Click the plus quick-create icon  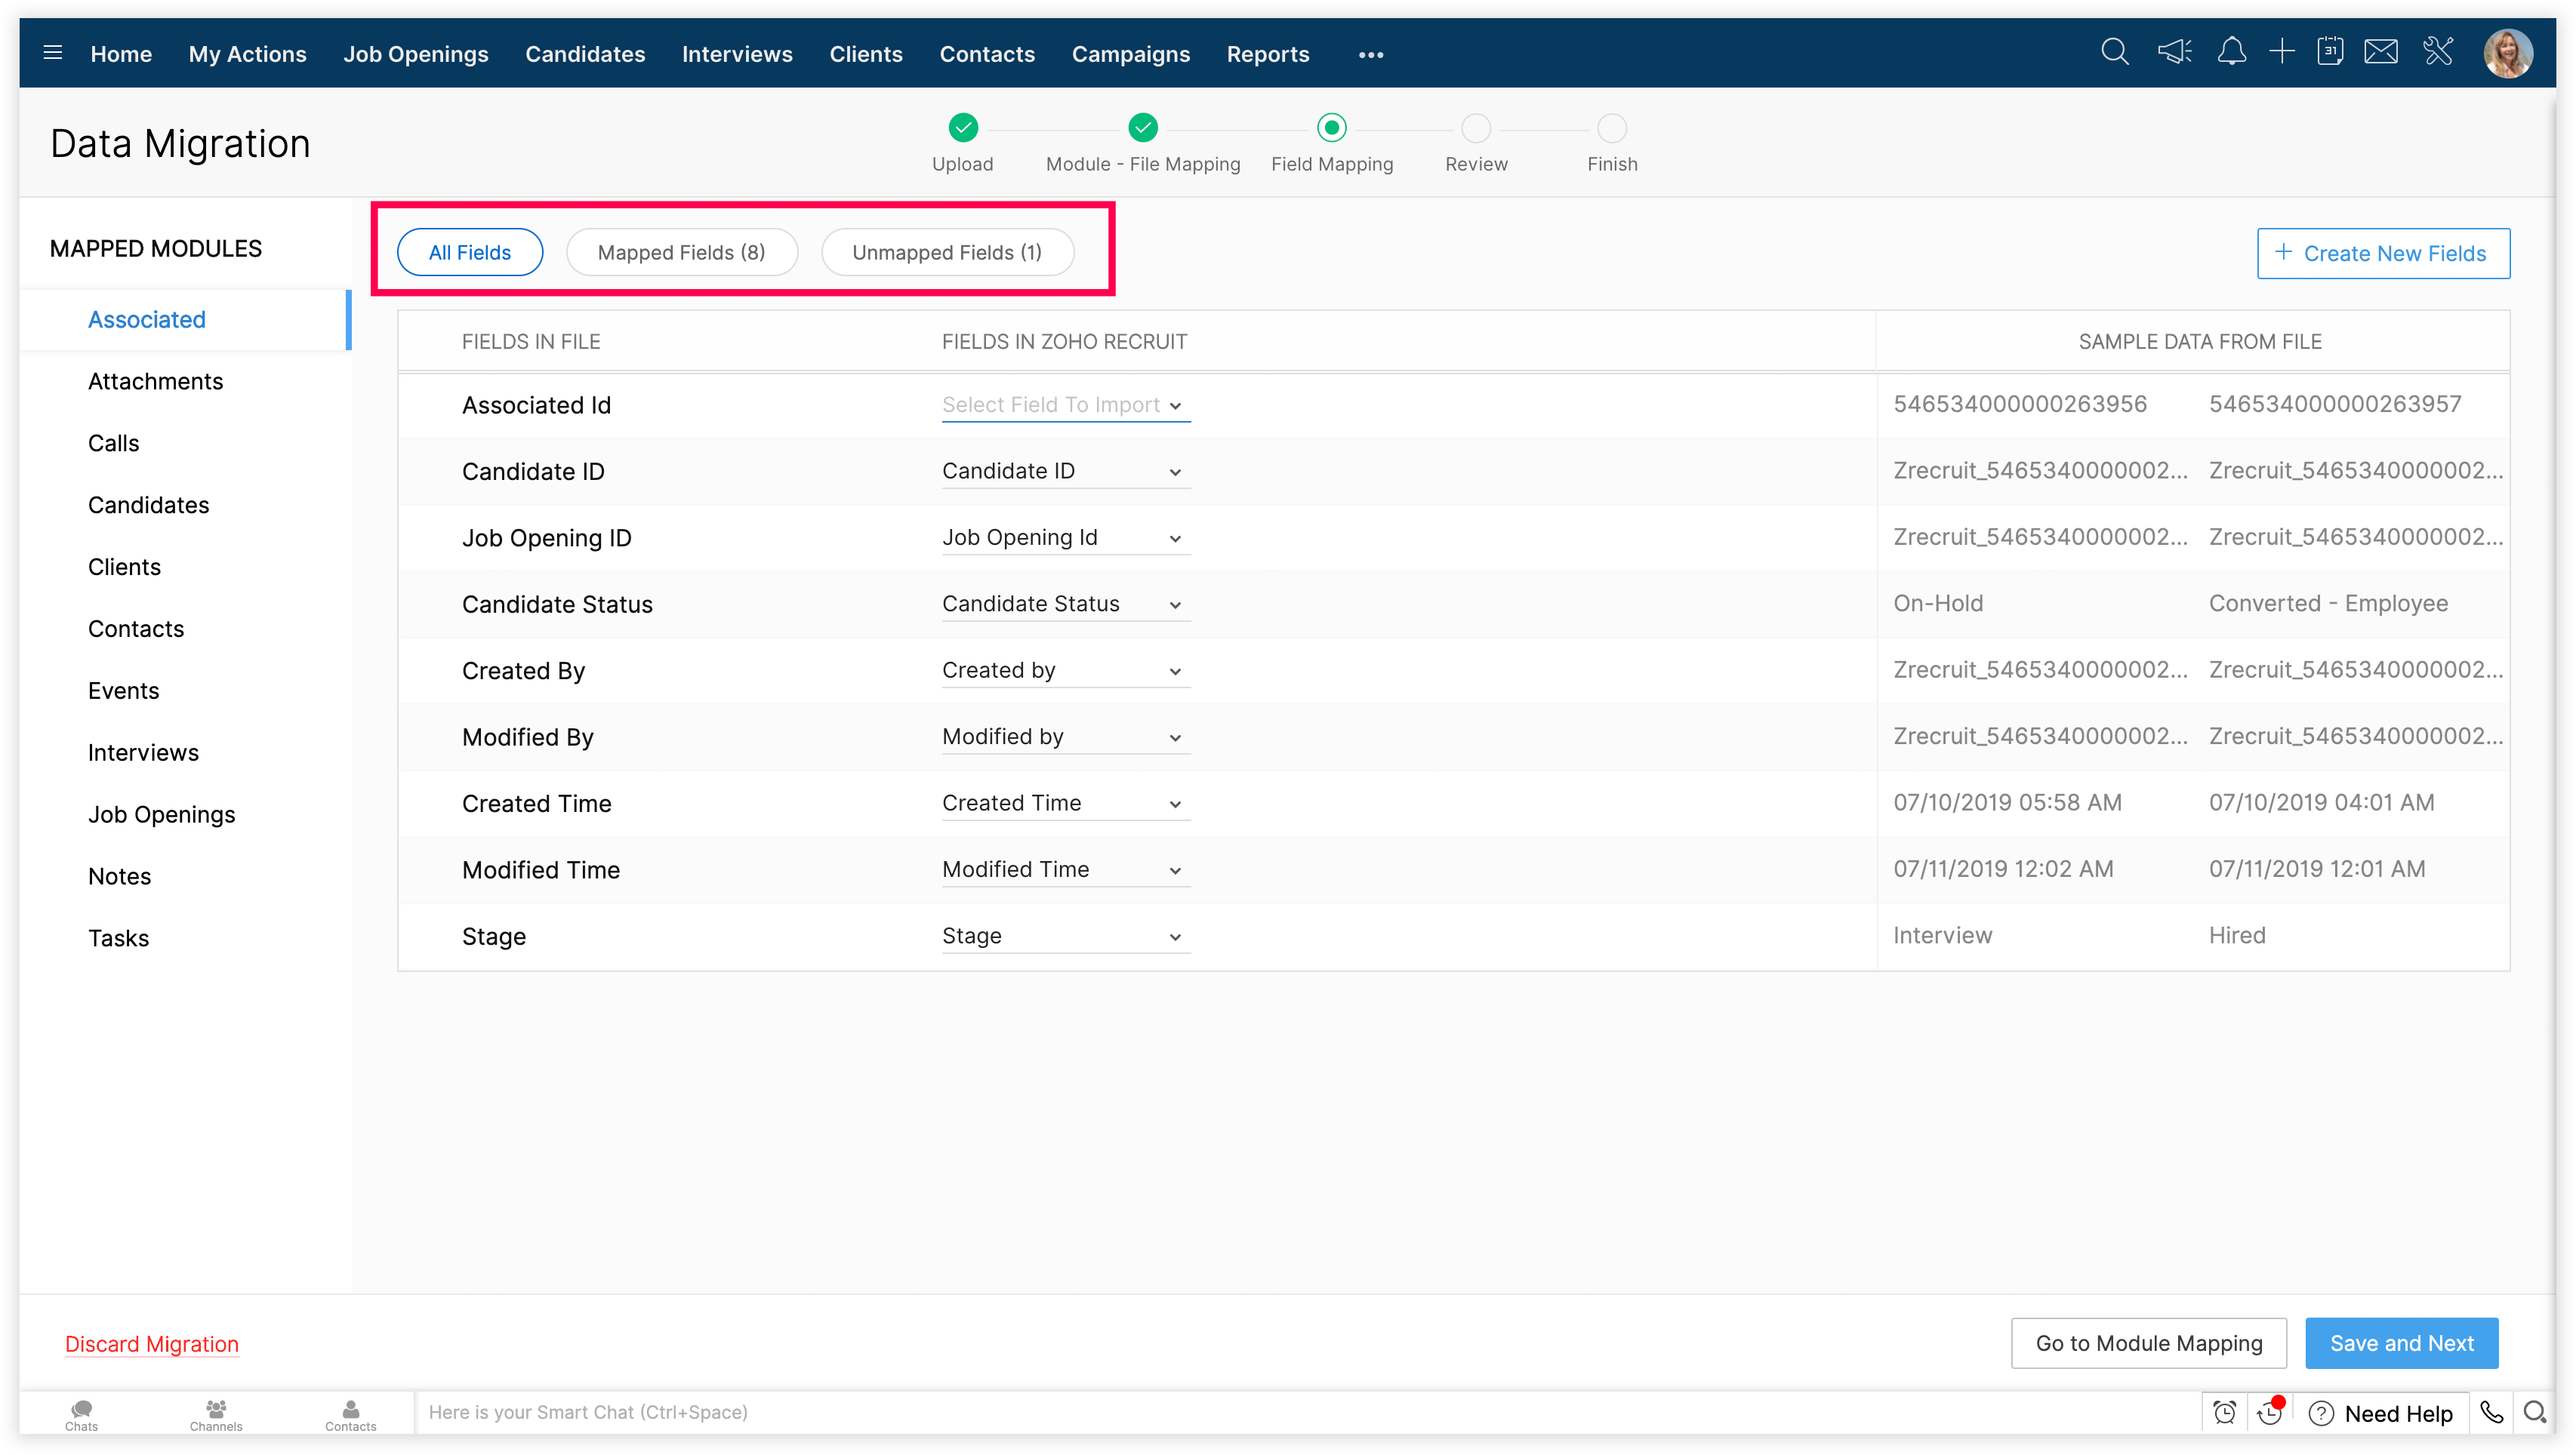(x=2281, y=52)
